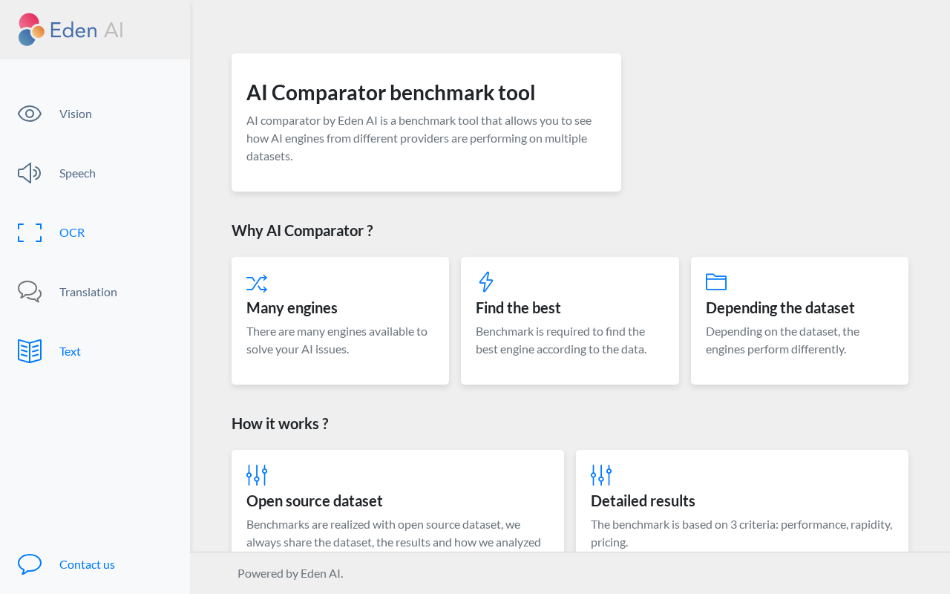950x594 pixels.
Task: Click the Eden AI logo
Action: [x=71, y=30]
